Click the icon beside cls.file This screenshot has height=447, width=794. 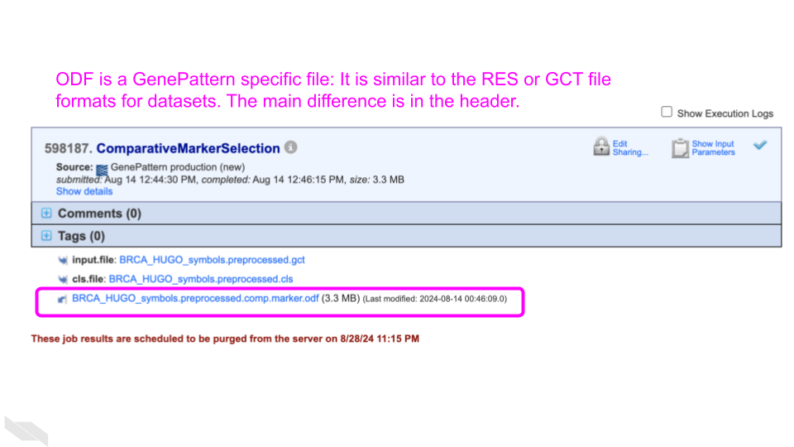[62, 280]
